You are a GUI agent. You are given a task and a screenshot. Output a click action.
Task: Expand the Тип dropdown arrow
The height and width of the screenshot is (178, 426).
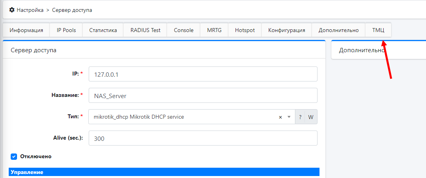pos(289,117)
